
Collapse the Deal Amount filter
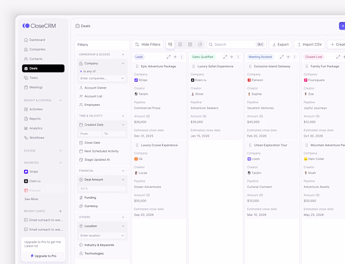pyautogui.click(x=123, y=180)
